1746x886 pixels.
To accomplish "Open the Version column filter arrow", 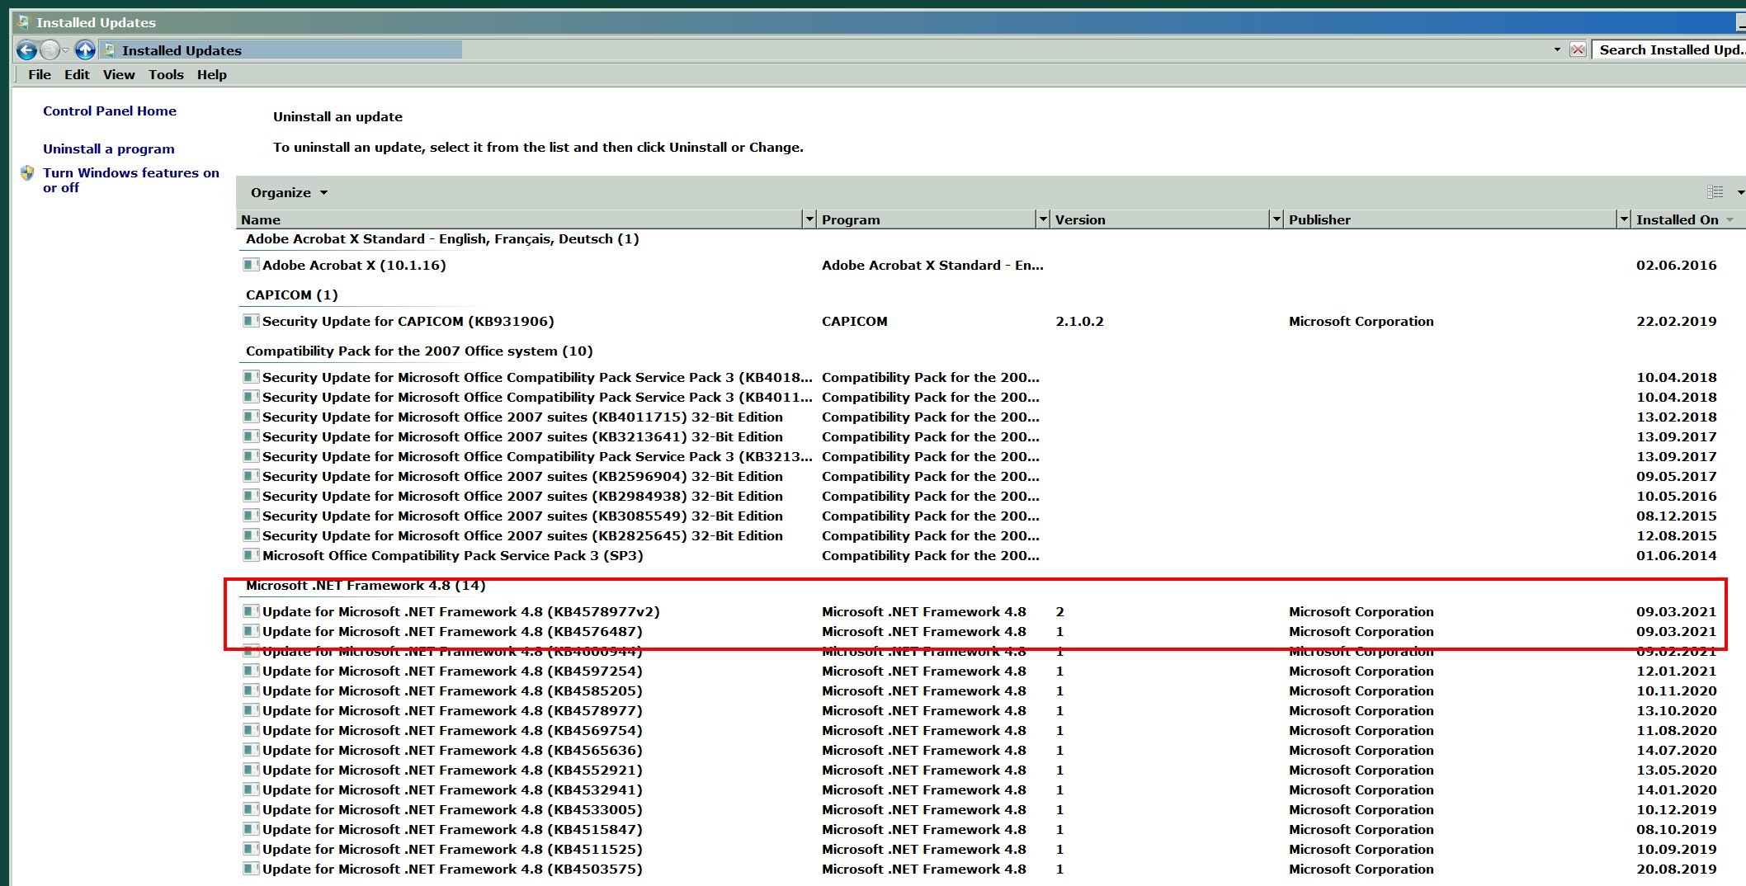I will coord(1276,219).
